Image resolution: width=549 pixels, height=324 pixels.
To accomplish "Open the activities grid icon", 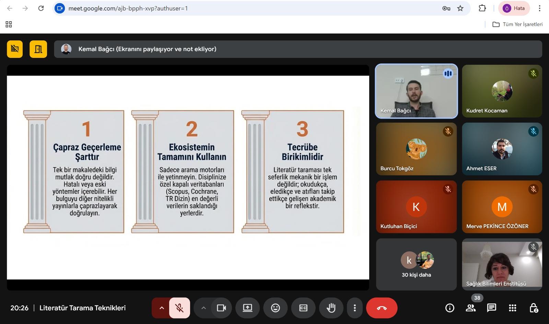I will (x=512, y=308).
